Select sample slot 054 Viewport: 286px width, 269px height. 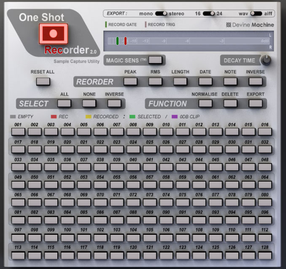point(100,185)
